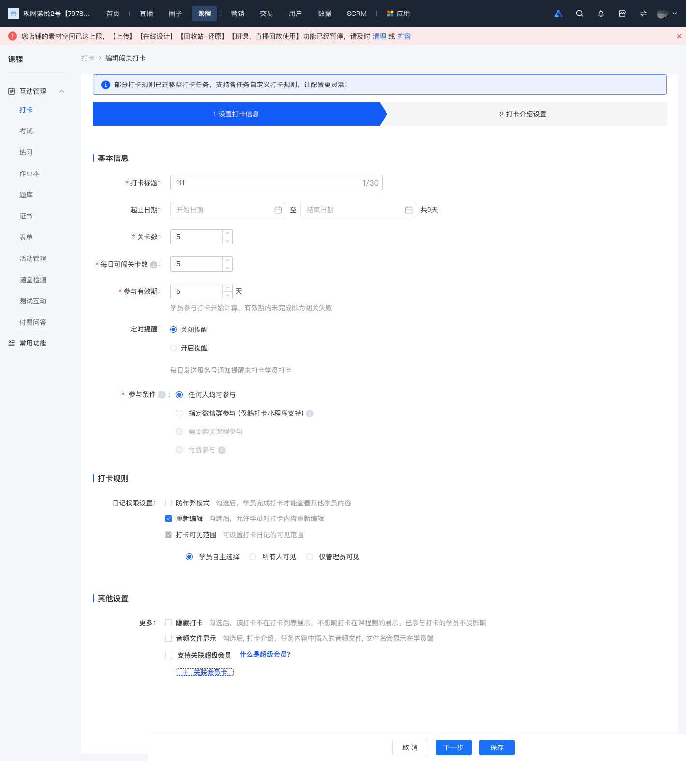Click the switch-account arrows icon
Image resolution: width=686 pixels, height=761 pixels.
(x=643, y=14)
